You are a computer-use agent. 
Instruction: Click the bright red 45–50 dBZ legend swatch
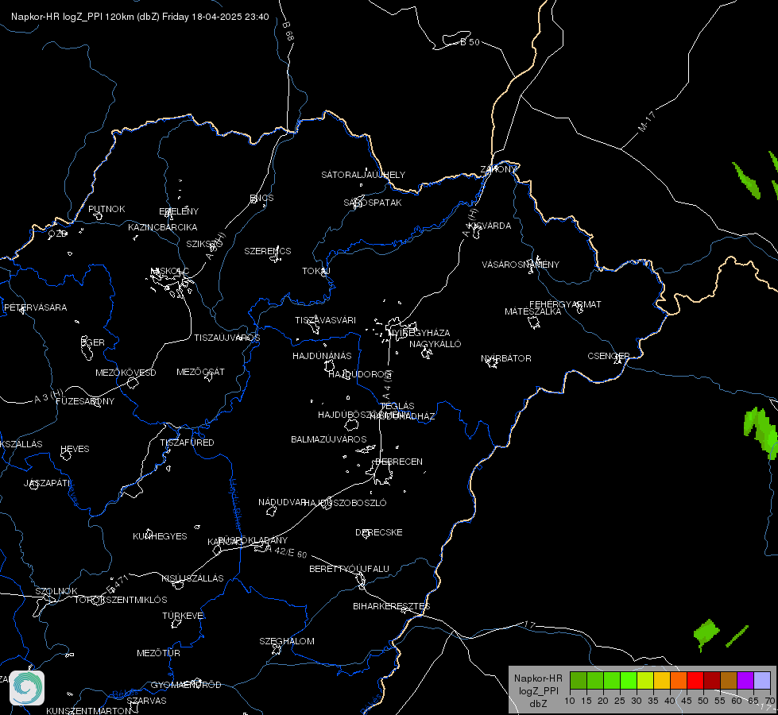coord(695,681)
